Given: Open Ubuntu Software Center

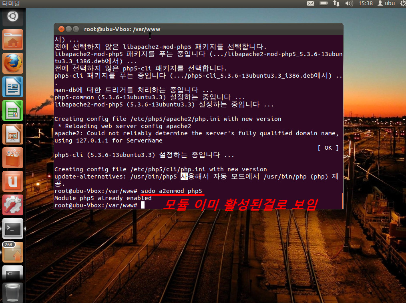Looking at the screenshot, I should point(12,158).
